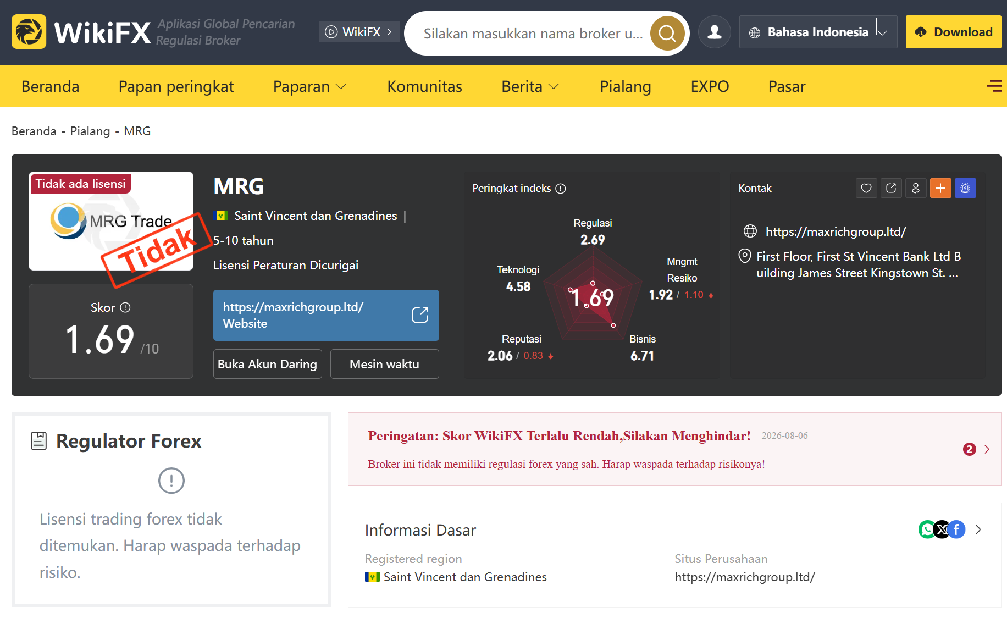
Task: Click the heart favorite icon in Kontak
Action: pyautogui.click(x=866, y=188)
